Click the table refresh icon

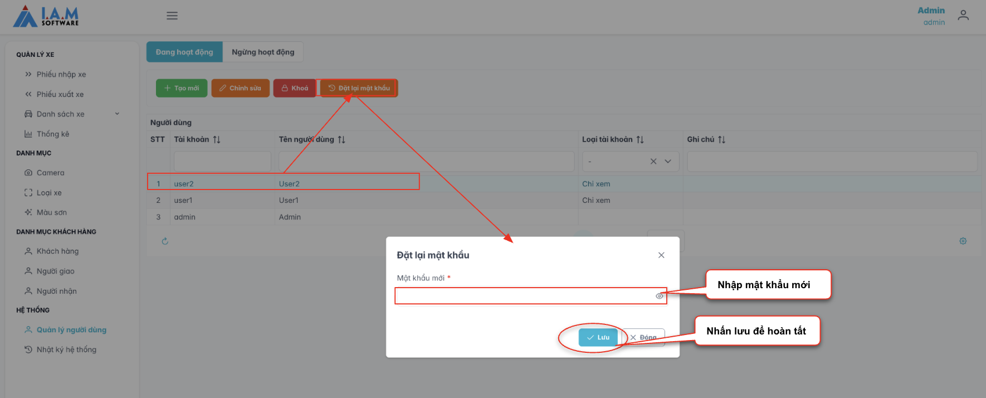click(165, 241)
